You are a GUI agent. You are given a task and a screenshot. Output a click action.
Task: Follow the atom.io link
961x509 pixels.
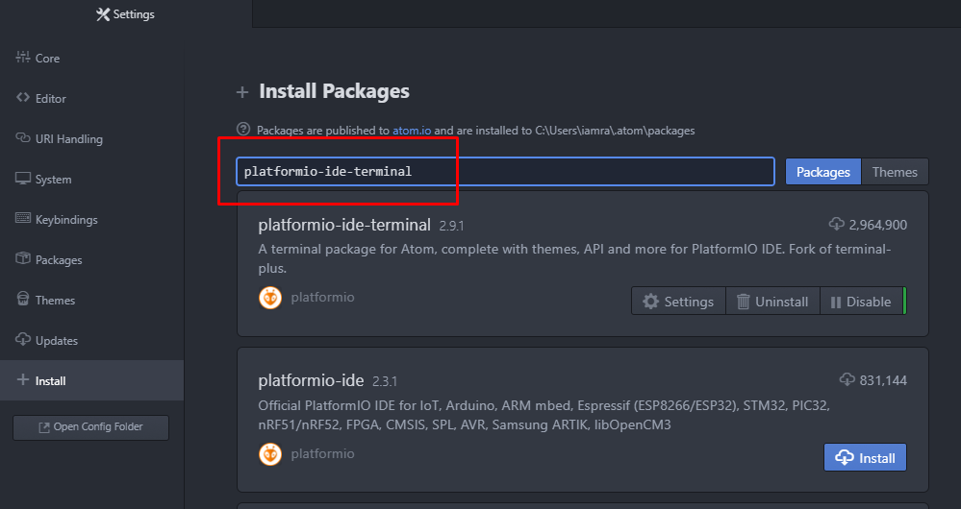coord(412,131)
